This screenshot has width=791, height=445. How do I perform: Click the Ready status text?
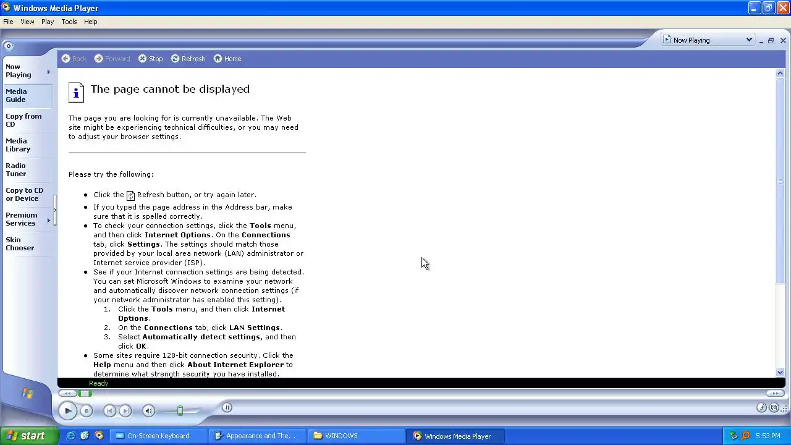98,383
